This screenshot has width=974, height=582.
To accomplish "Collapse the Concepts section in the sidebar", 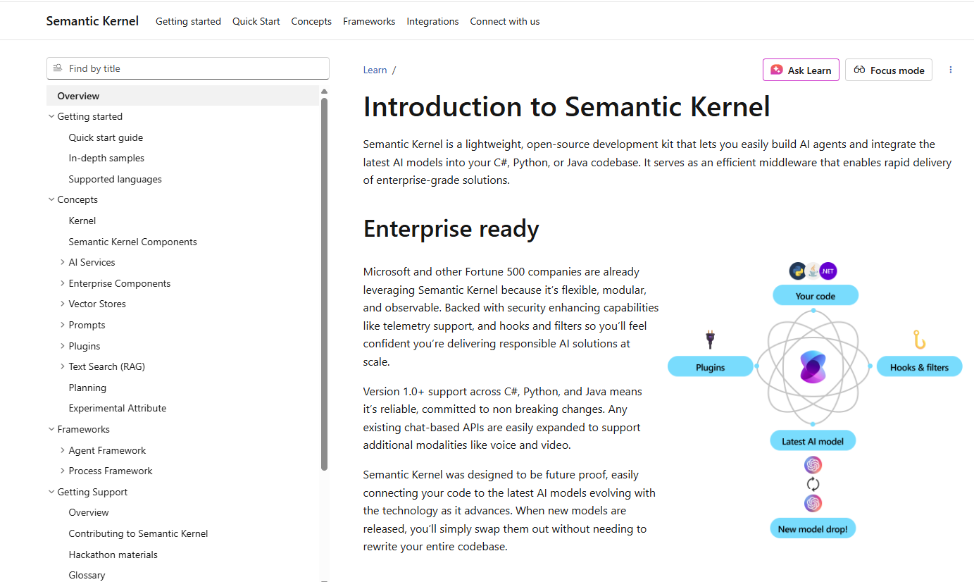I will click(51, 199).
